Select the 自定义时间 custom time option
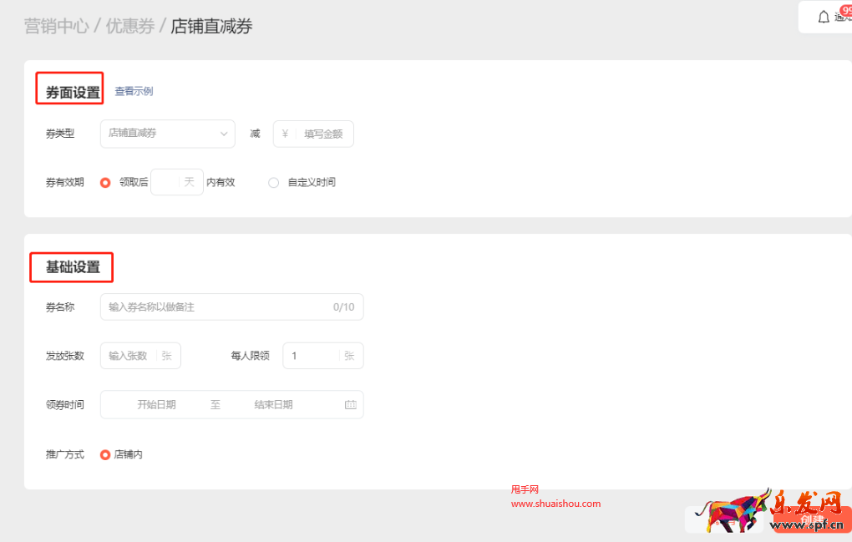Viewport: 852px width, 542px height. [x=274, y=182]
